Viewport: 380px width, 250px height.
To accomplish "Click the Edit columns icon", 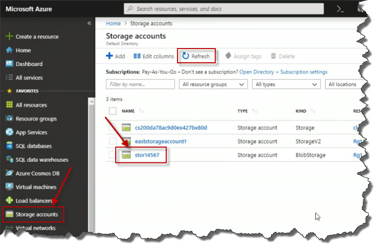I will coord(137,56).
